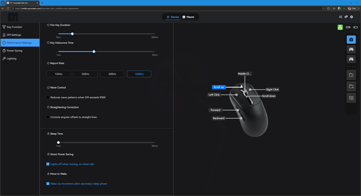
Task: Click the Straightening Correction heading
Action: [64, 107]
